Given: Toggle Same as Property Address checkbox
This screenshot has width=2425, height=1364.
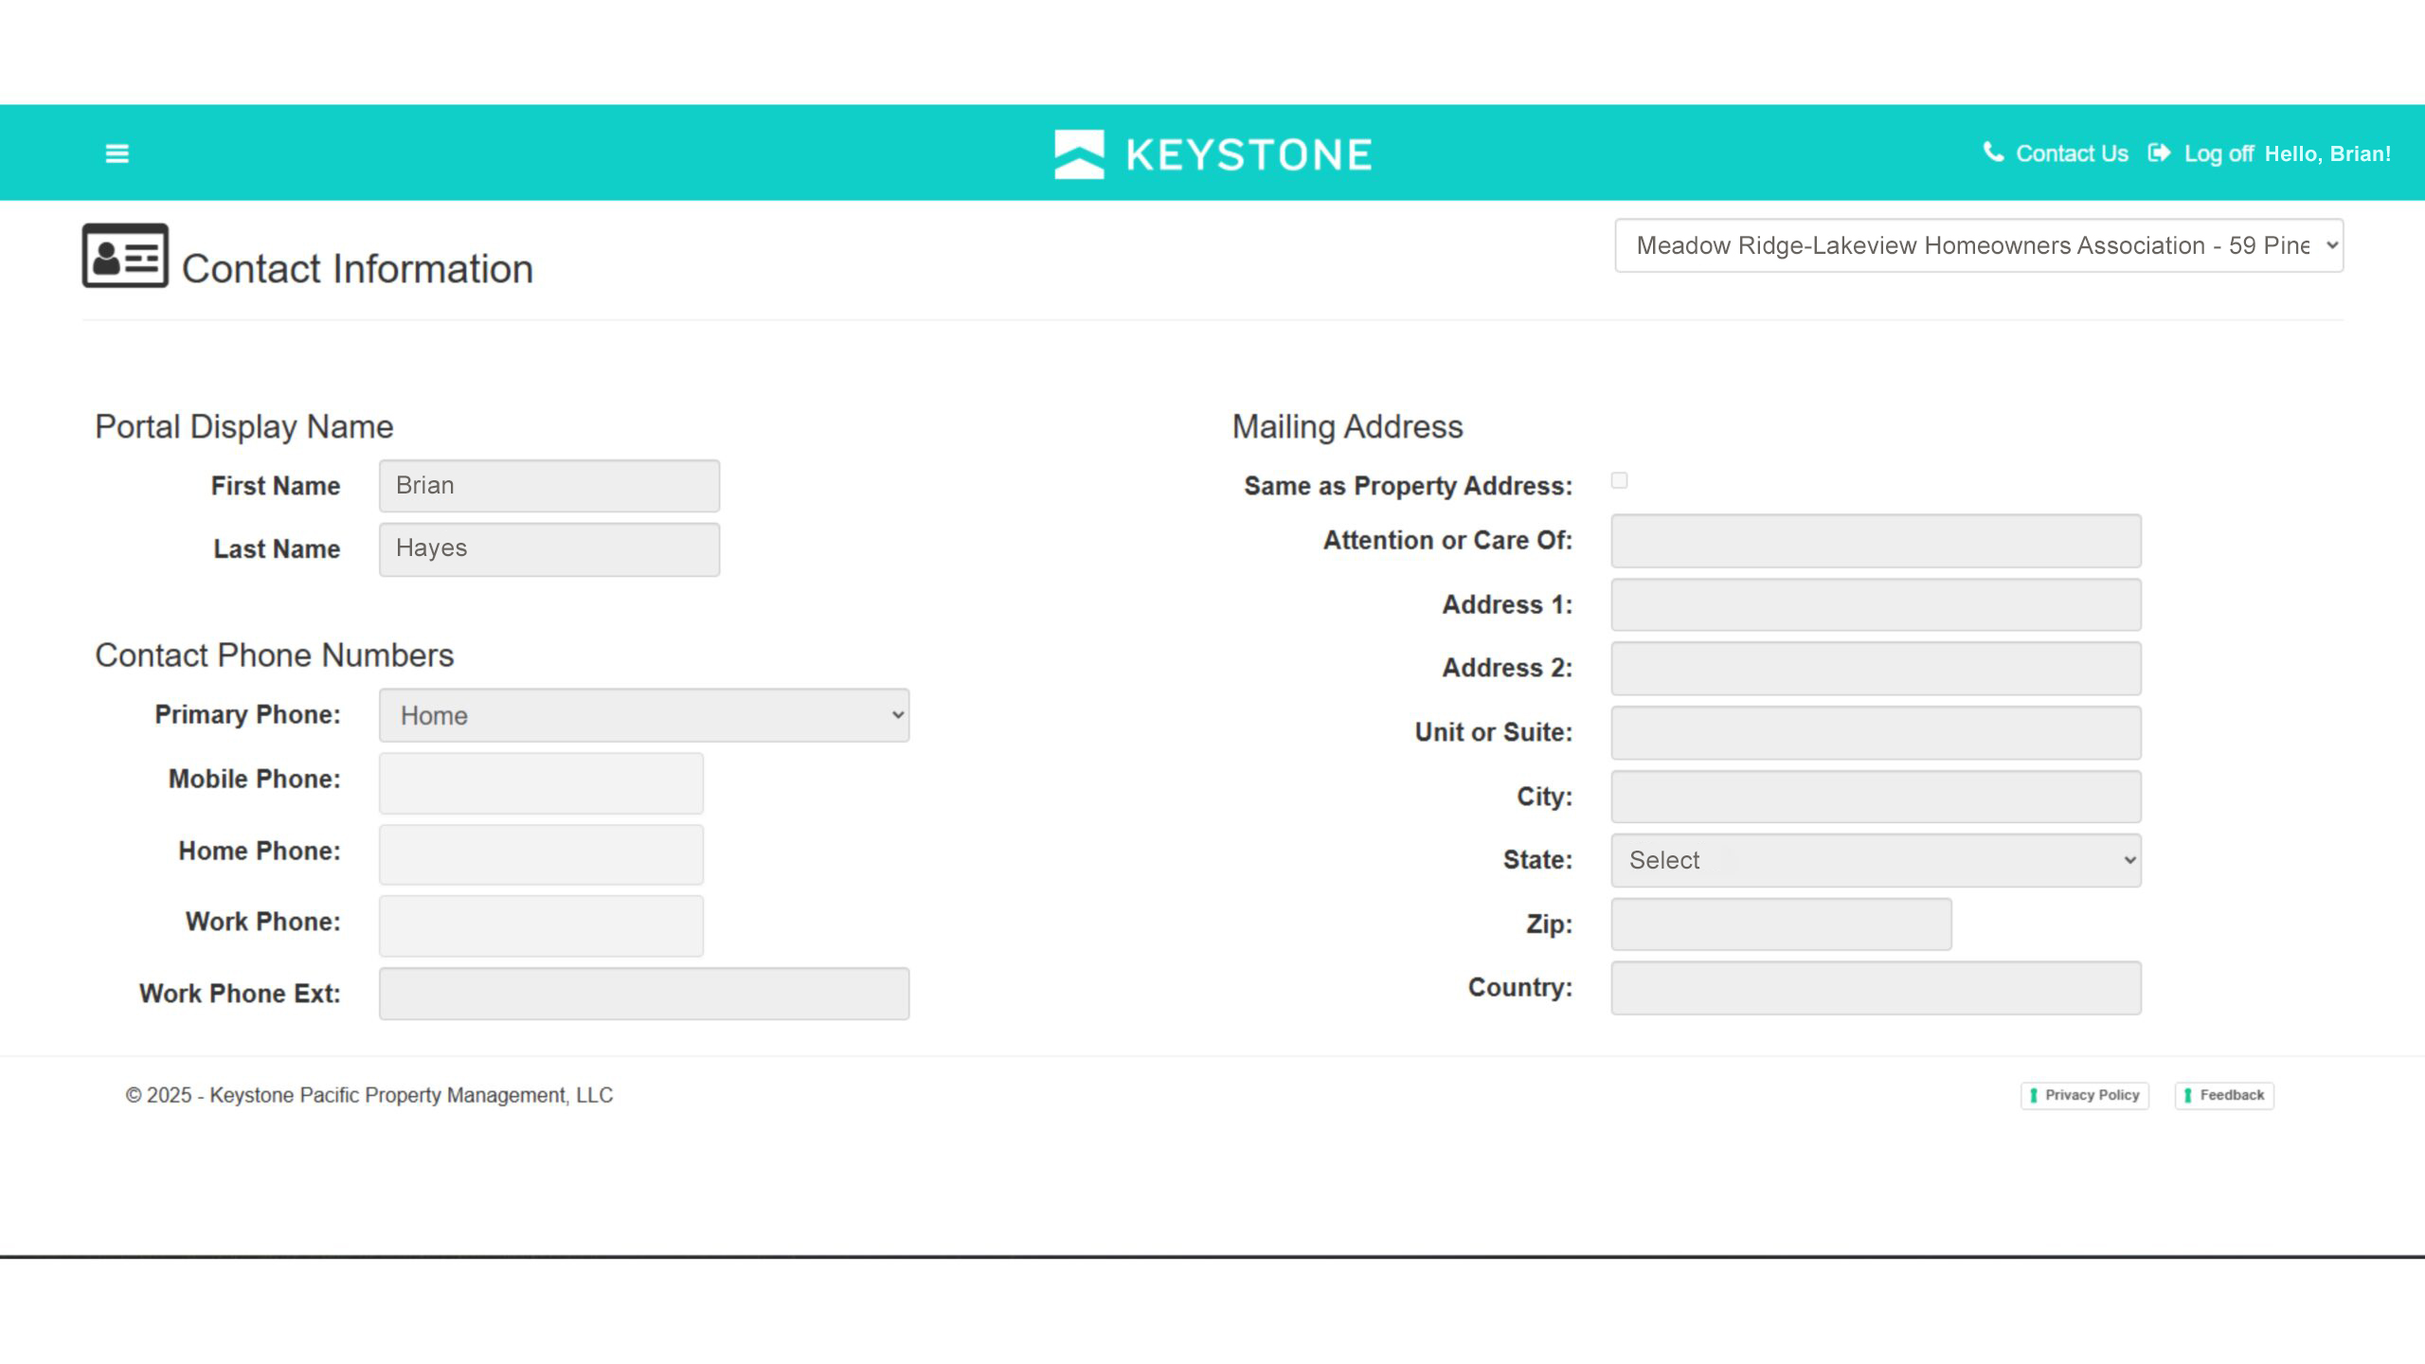Looking at the screenshot, I should [x=1619, y=481].
